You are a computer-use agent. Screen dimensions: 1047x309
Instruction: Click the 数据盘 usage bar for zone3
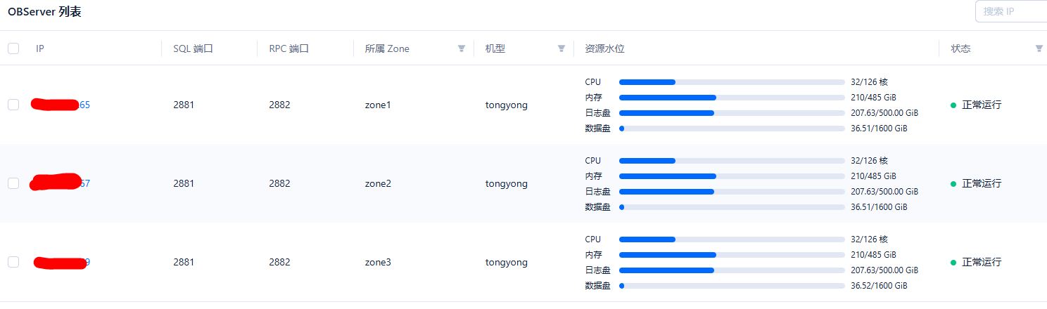coord(732,286)
